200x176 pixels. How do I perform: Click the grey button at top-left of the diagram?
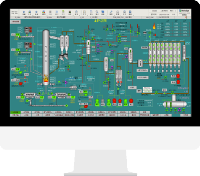tap(15, 22)
